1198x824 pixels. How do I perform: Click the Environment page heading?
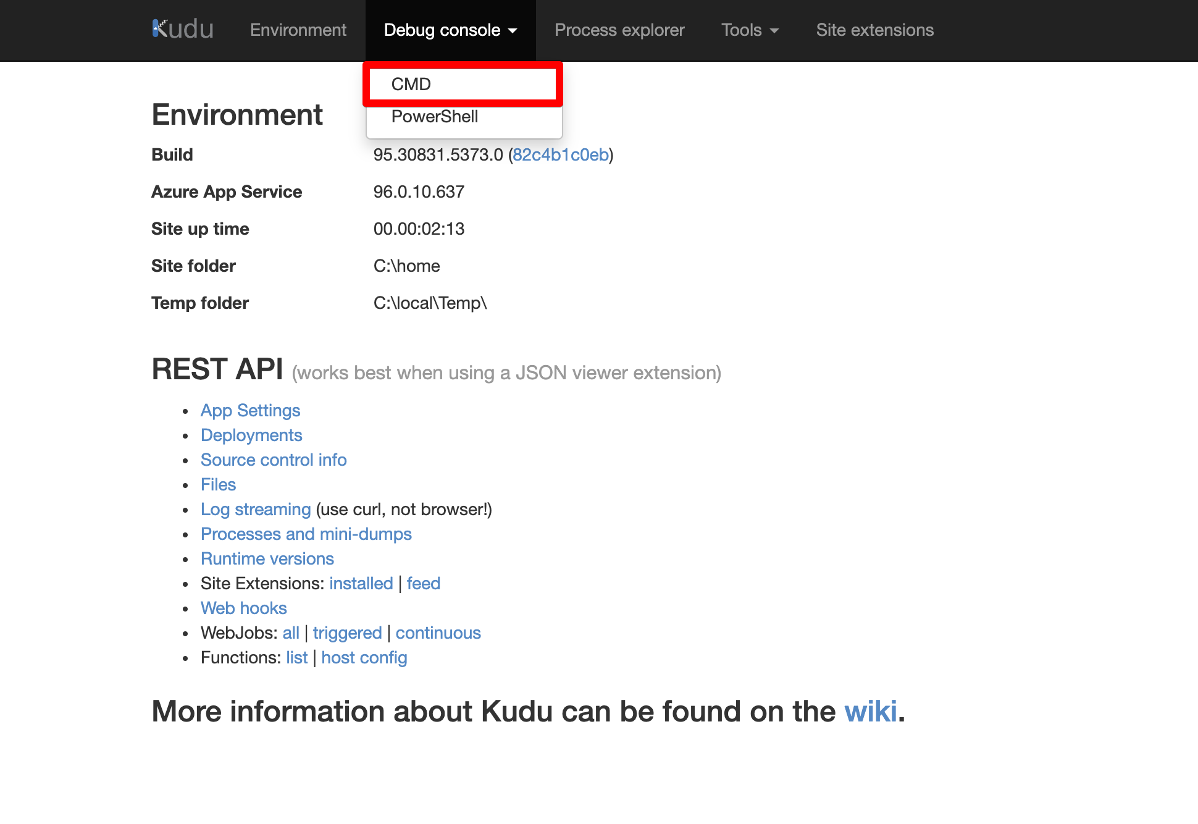coord(237,114)
